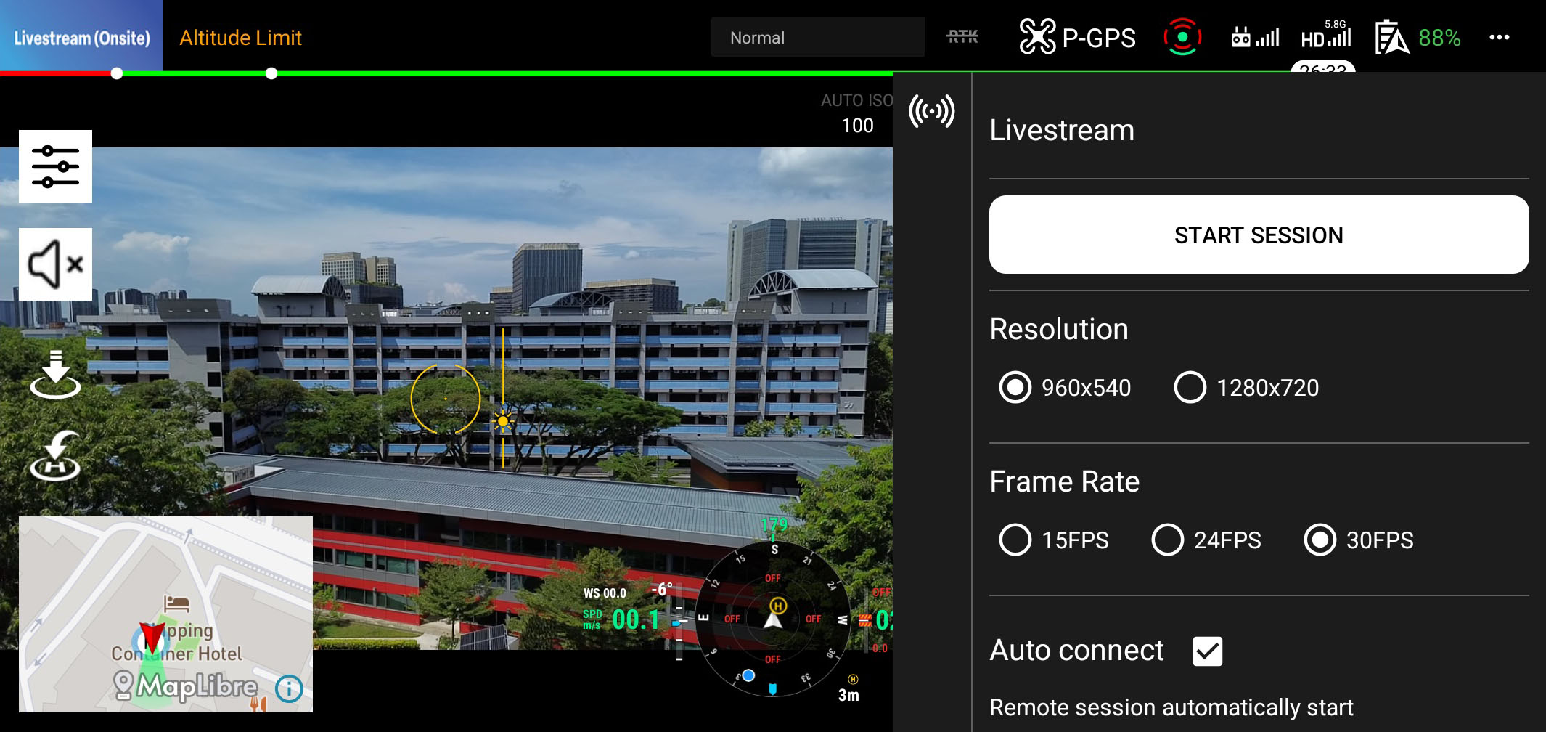Tap the auto landing icon

point(55,375)
